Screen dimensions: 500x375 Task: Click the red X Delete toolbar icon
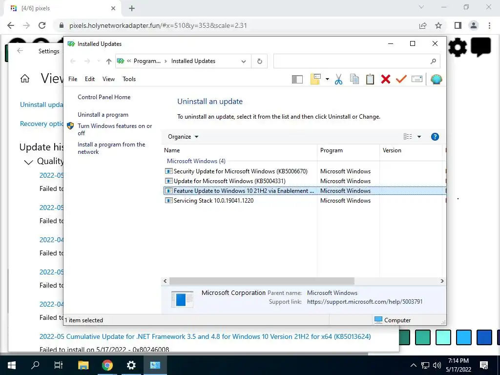pos(386,79)
